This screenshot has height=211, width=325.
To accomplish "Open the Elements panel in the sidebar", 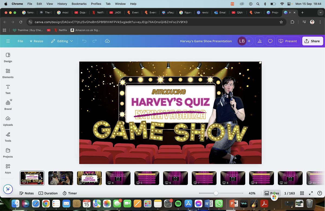I will pos(8,73).
